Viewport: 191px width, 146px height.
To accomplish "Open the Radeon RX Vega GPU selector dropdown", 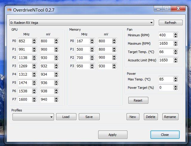I will pyautogui.click(x=81, y=23).
